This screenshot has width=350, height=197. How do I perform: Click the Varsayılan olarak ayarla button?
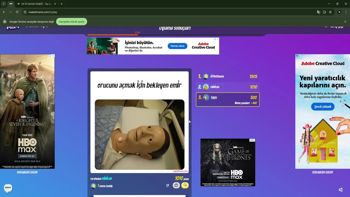[72, 22]
